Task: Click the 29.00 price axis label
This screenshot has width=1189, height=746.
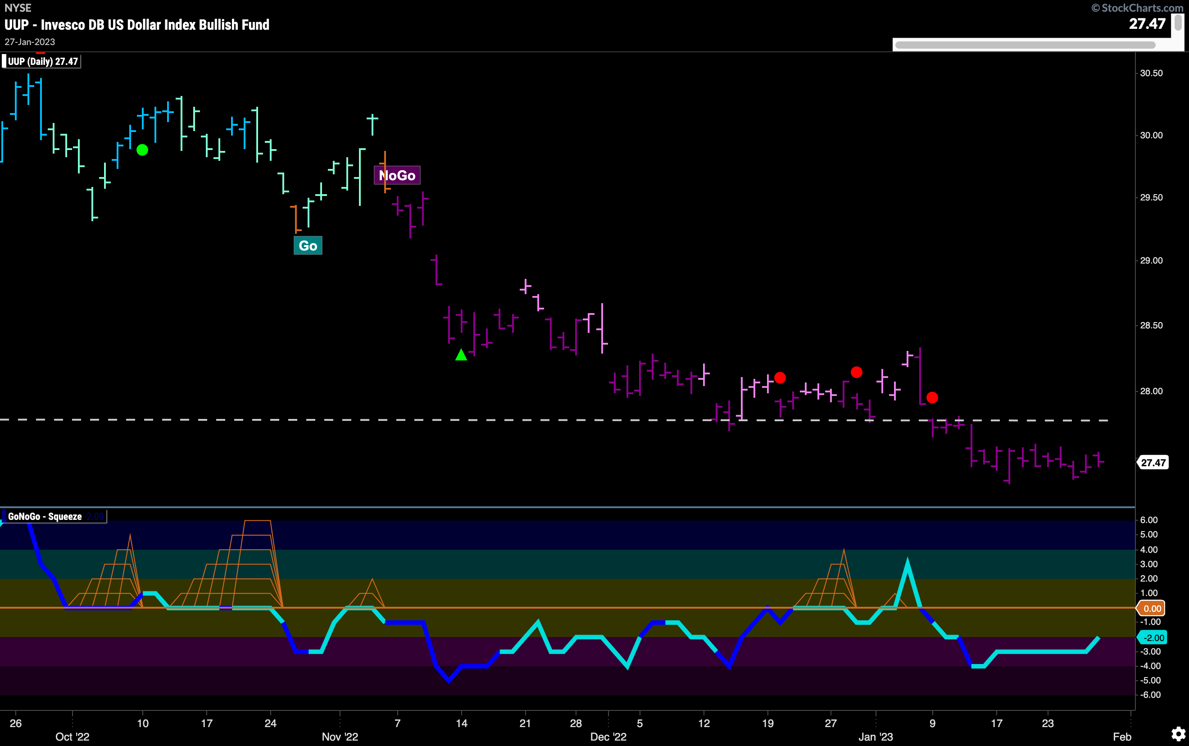Action: [x=1152, y=260]
